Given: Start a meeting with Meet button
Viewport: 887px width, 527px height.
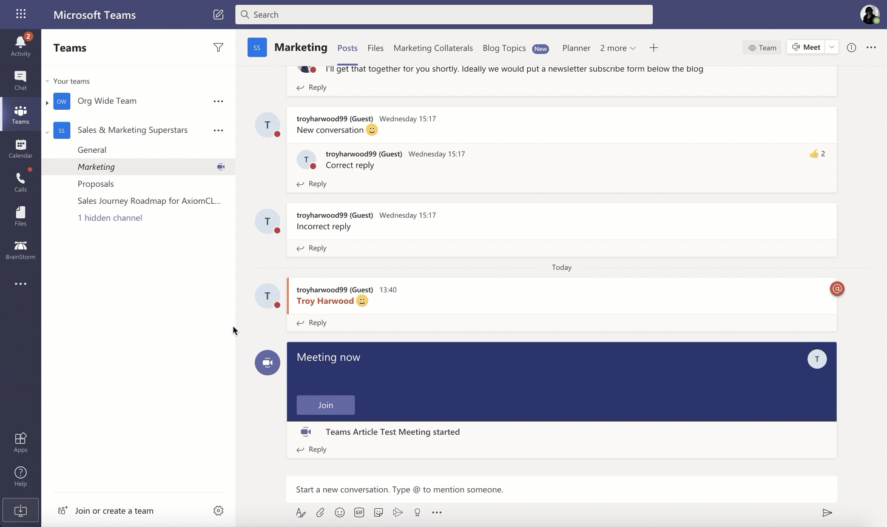Looking at the screenshot, I should coord(806,47).
